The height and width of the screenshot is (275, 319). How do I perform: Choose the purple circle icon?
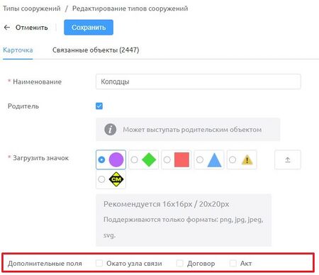click(116, 159)
